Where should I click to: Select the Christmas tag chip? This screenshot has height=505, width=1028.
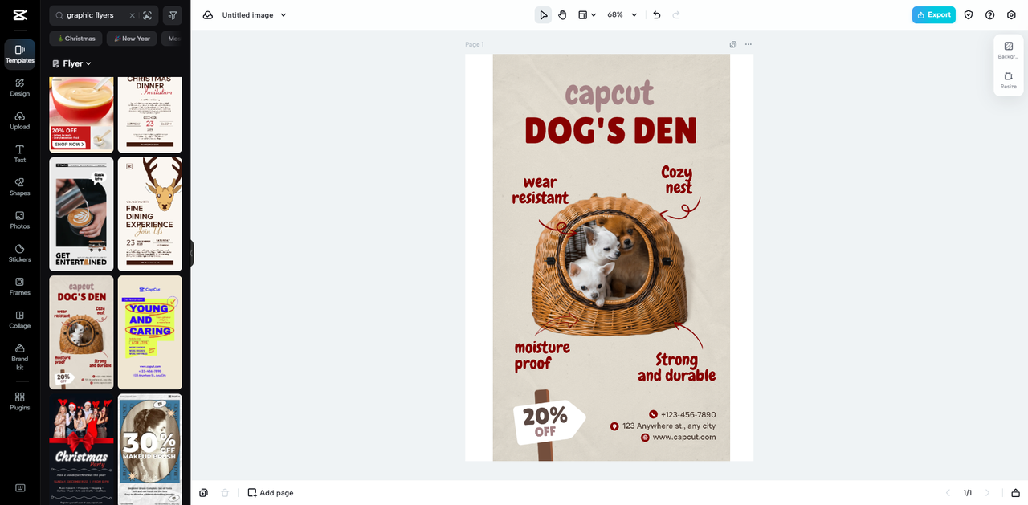[76, 39]
